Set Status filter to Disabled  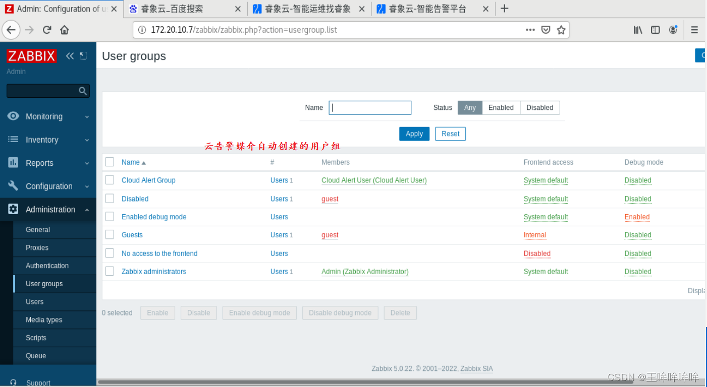pos(540,107)
